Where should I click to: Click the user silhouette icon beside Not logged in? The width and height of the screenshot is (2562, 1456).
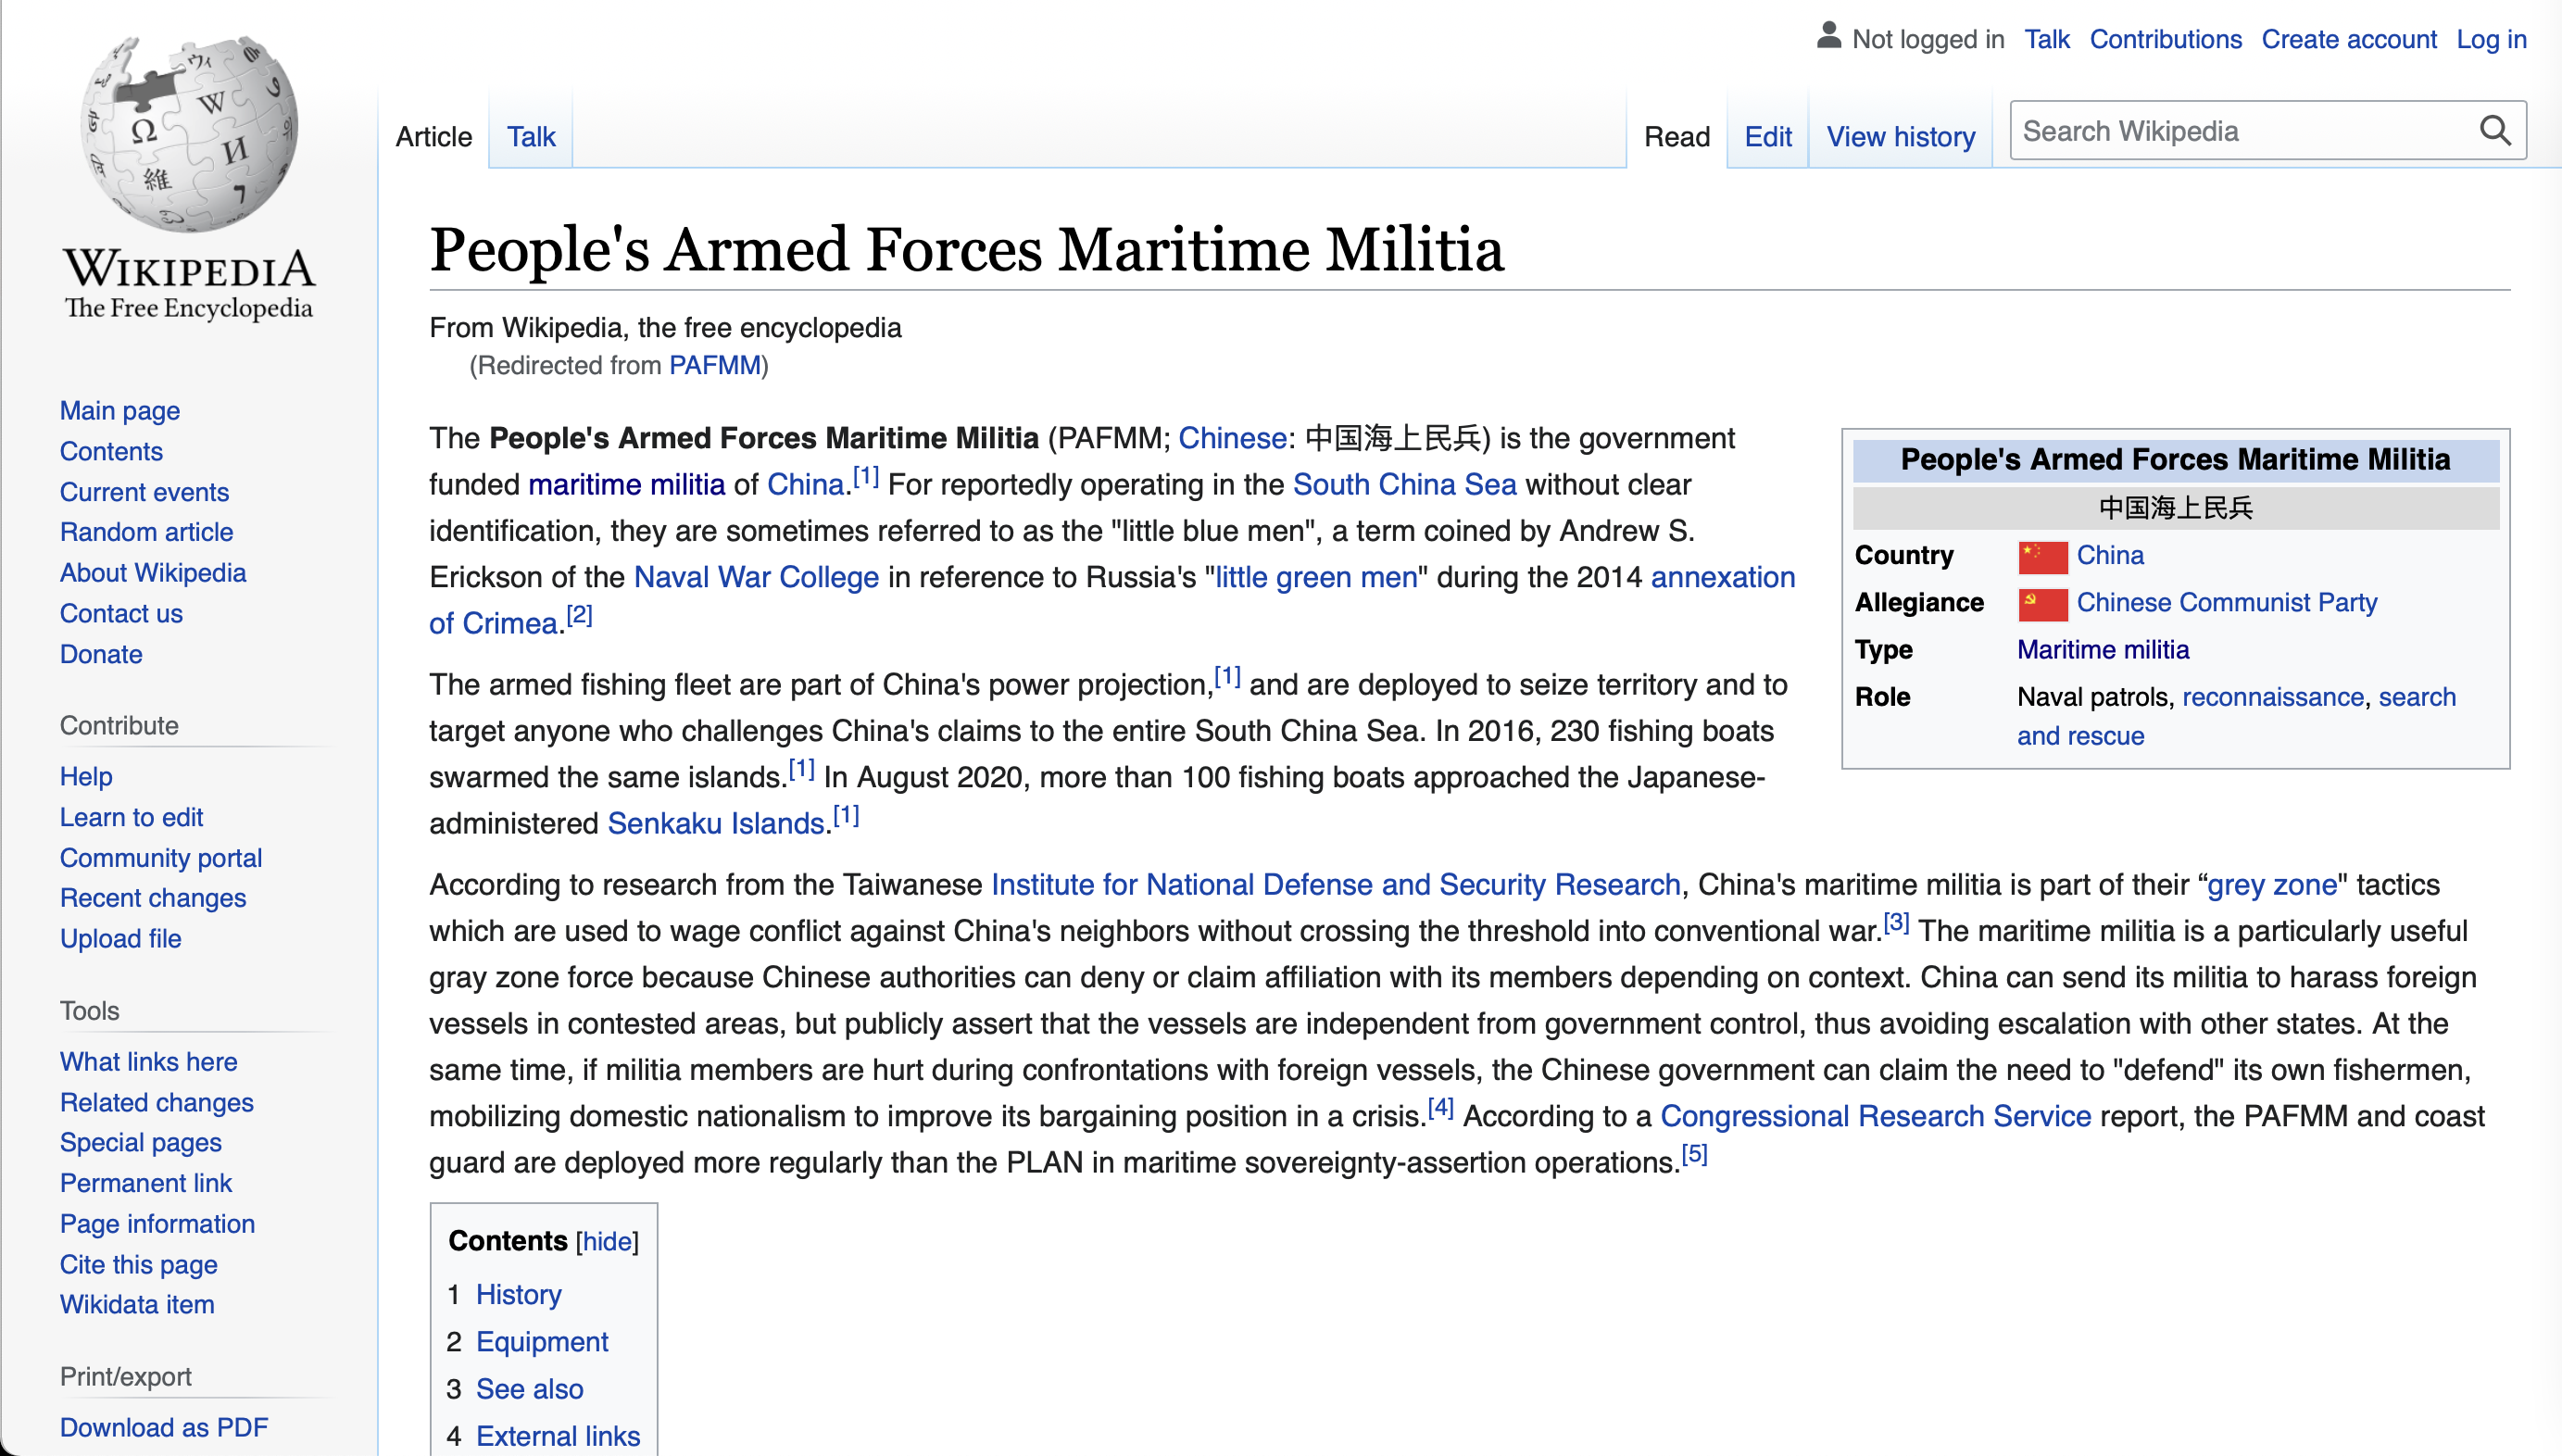point(1828,36)
